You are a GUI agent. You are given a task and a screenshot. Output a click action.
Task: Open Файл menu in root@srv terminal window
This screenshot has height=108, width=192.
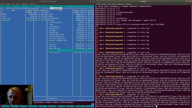98,4
